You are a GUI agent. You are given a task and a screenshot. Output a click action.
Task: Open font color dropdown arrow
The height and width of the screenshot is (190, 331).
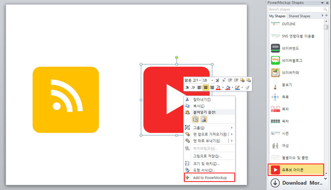[223, 88]
